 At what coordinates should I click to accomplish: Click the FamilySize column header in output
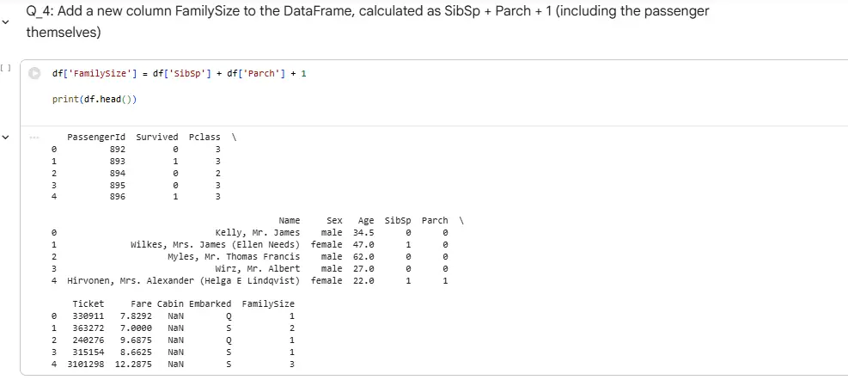tap(268, 304)
